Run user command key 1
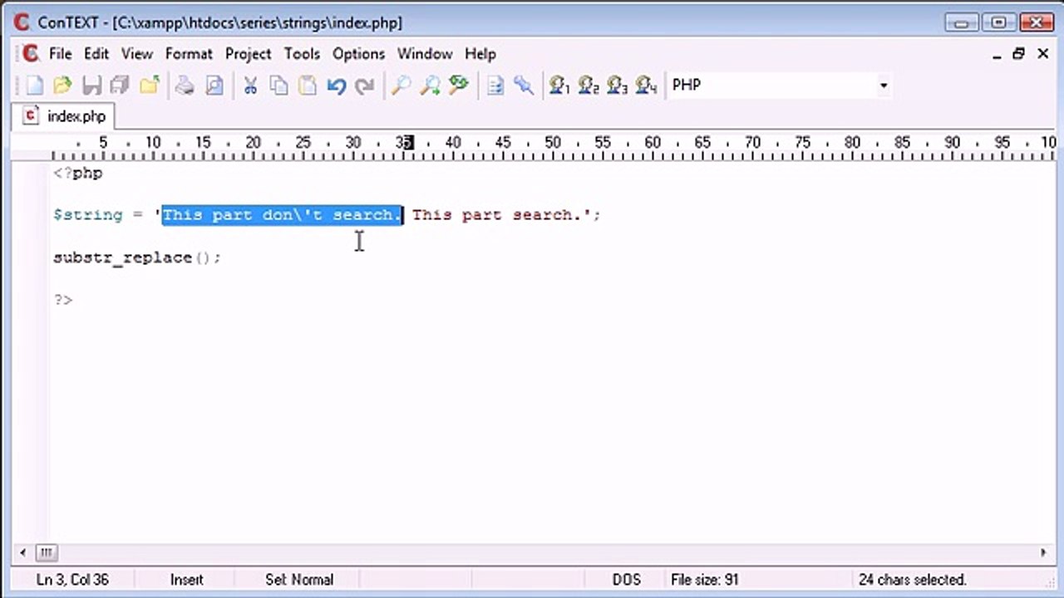 point(560,85)
